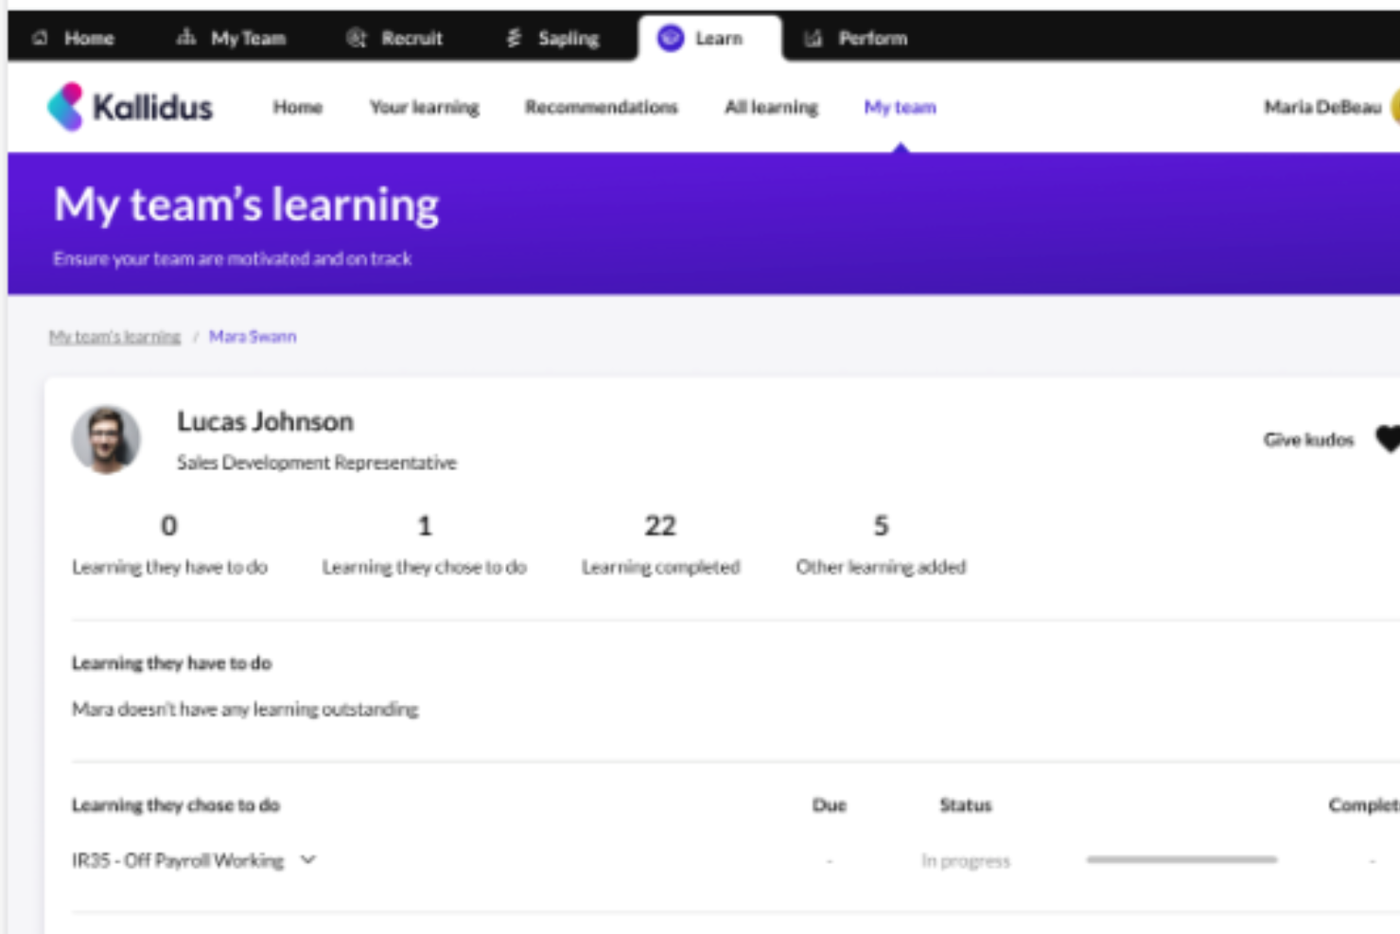
Task: Click the Recruit icon in top bar
Action: pos(357,38)
